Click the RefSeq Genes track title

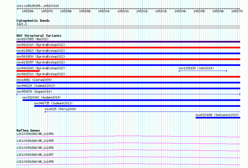pyautogui.click(x=28, y=130)
